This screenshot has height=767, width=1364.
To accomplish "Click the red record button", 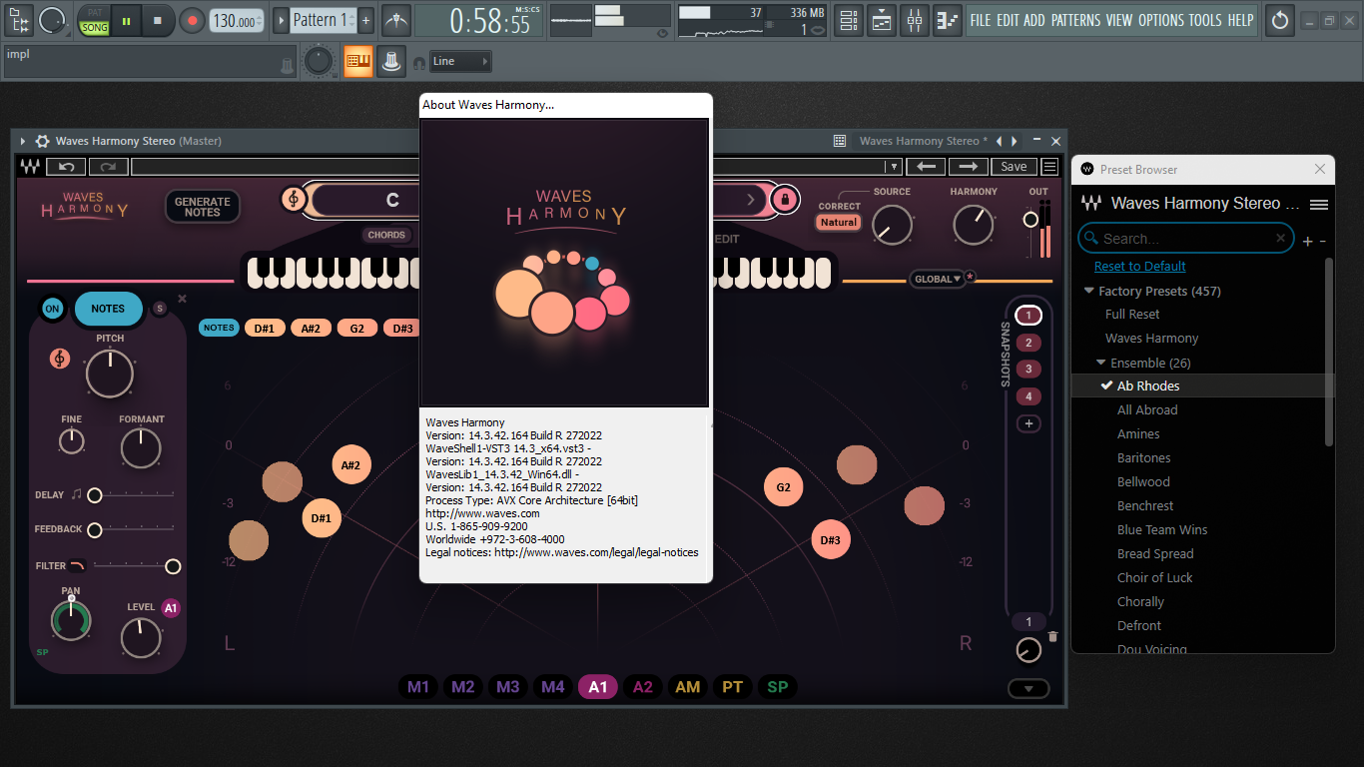I will (x=192, y=20).
